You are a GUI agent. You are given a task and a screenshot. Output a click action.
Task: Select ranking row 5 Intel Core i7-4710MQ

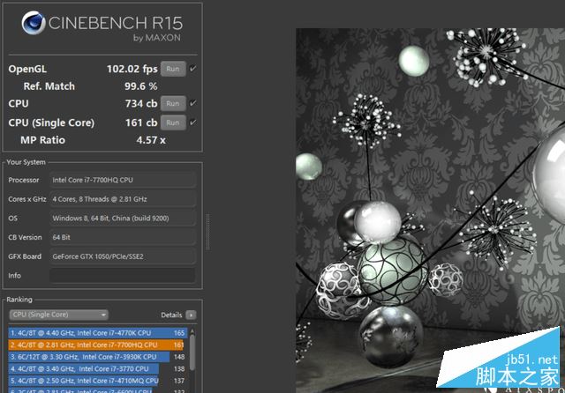pyautogui.click(x=96, y=381)
